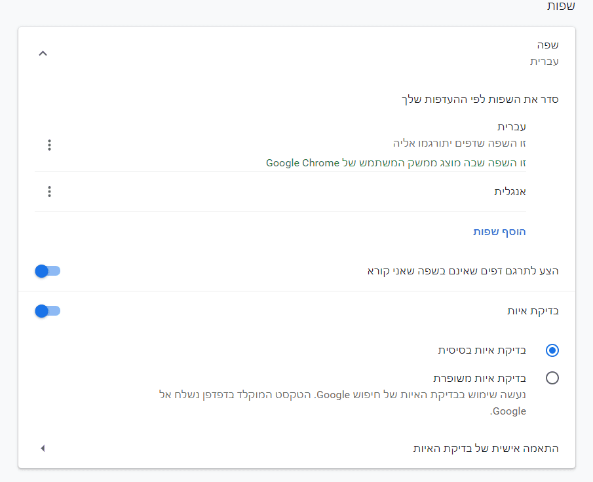Toggle offer to translate pages switch

coord(47,270)
